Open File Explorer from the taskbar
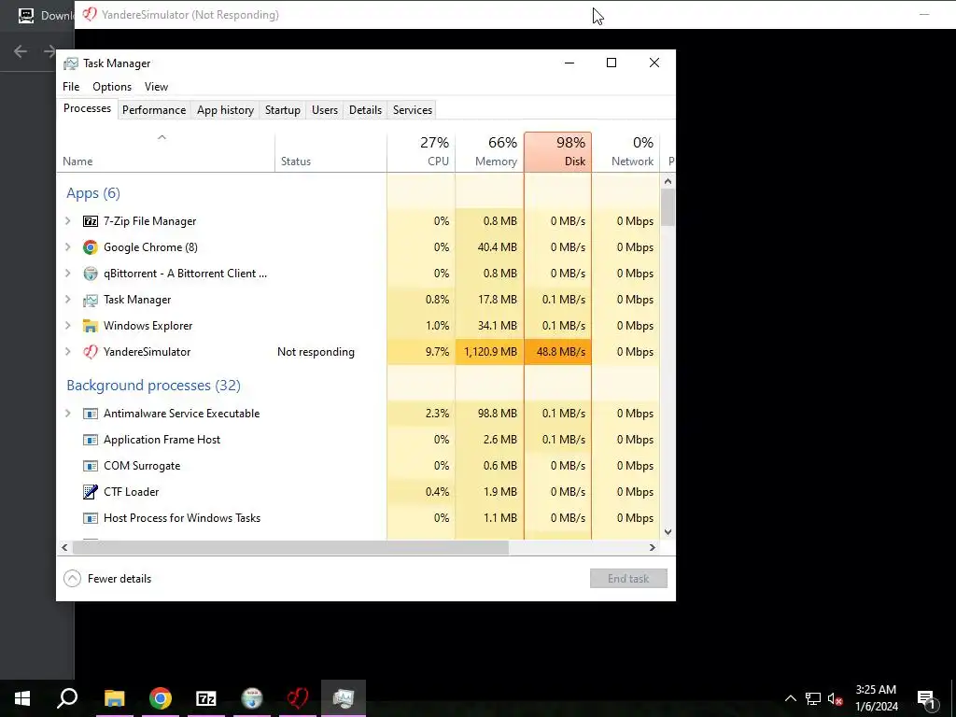The width and height of the screenshot is (956, 717). [114, 698]
